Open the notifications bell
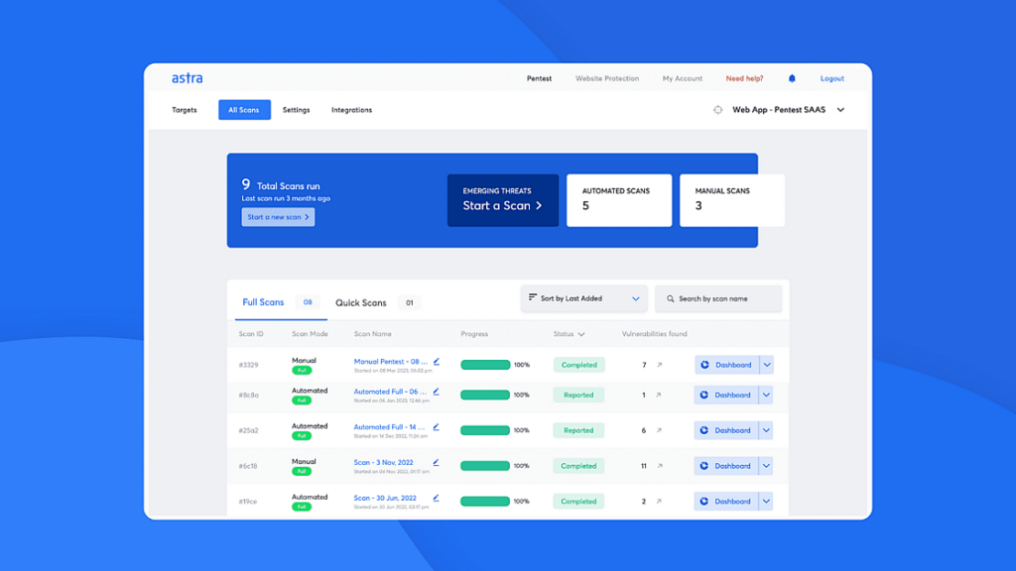The height and width of the screenshot is (571, 1016). click(x=792, y=78)
